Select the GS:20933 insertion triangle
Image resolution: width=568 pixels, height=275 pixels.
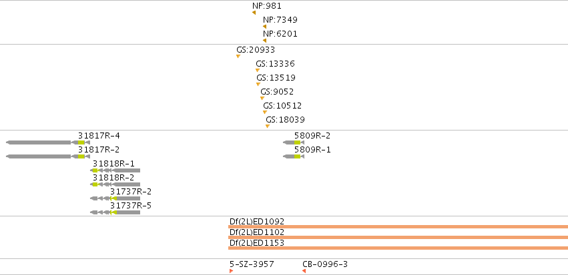238,56
